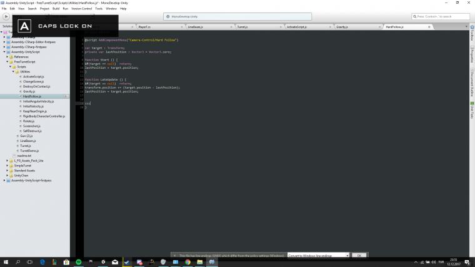Open SelfDestruct.js in the tree
Viewport: 475px width, 267px height.
click(32, 131)
